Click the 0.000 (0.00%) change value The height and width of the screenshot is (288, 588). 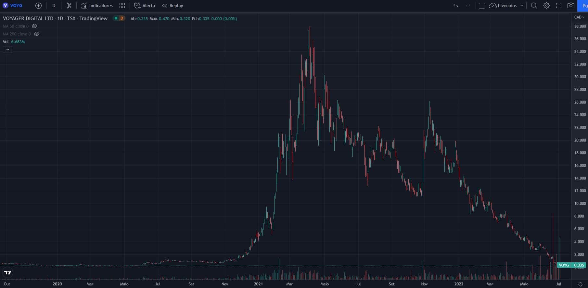pyautogui.click(x=224, y=19)
